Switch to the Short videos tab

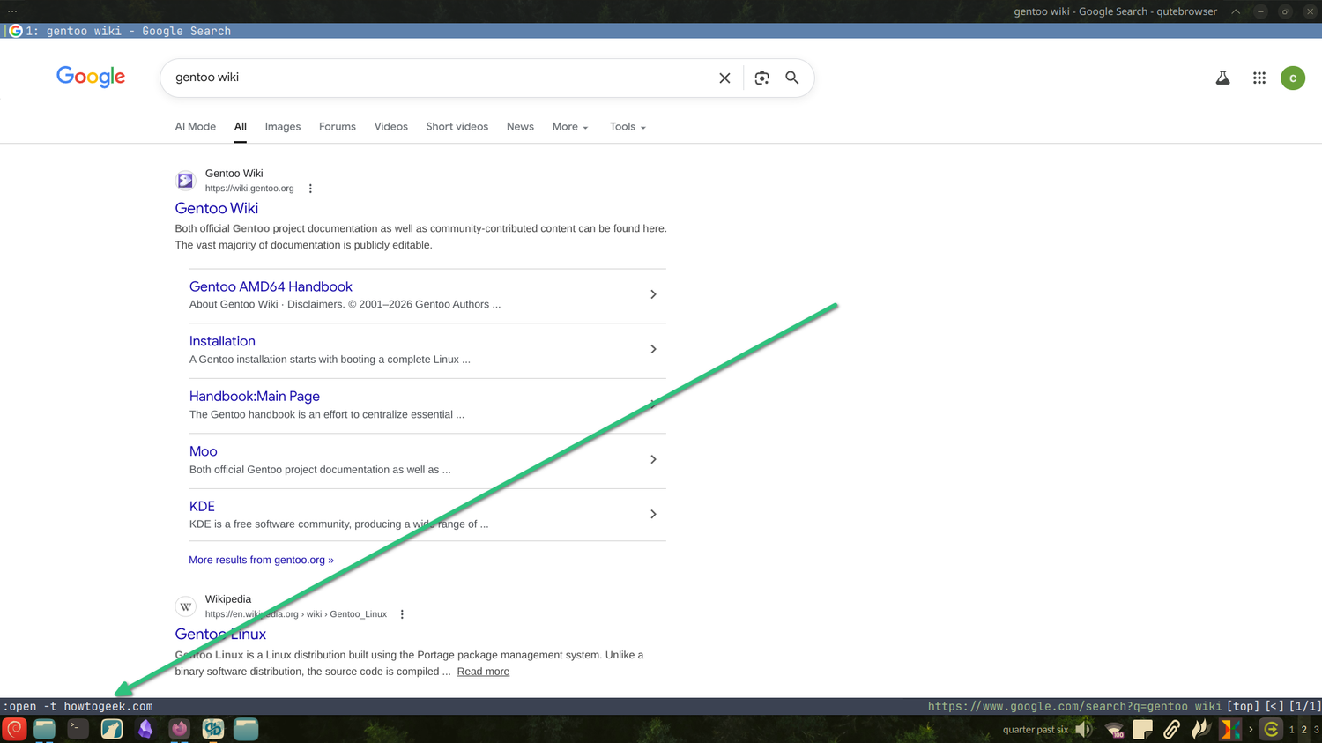click(x=457, y=127)
